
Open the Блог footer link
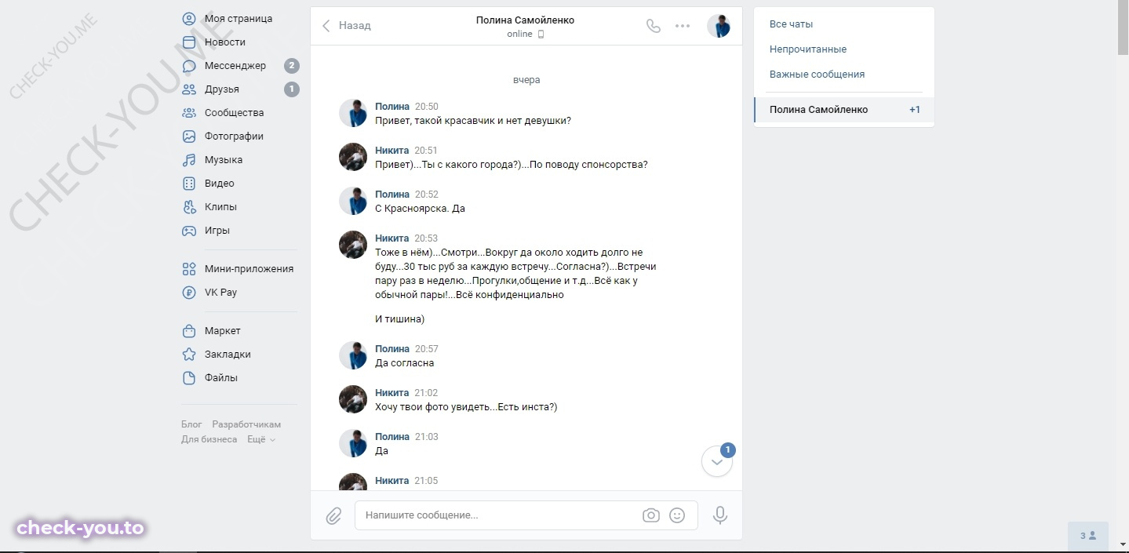click(191, 424)
